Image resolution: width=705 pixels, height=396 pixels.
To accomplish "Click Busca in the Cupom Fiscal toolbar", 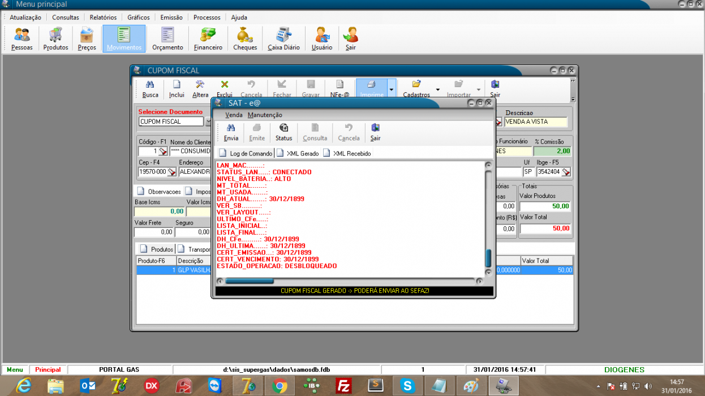I will (151, 89).
